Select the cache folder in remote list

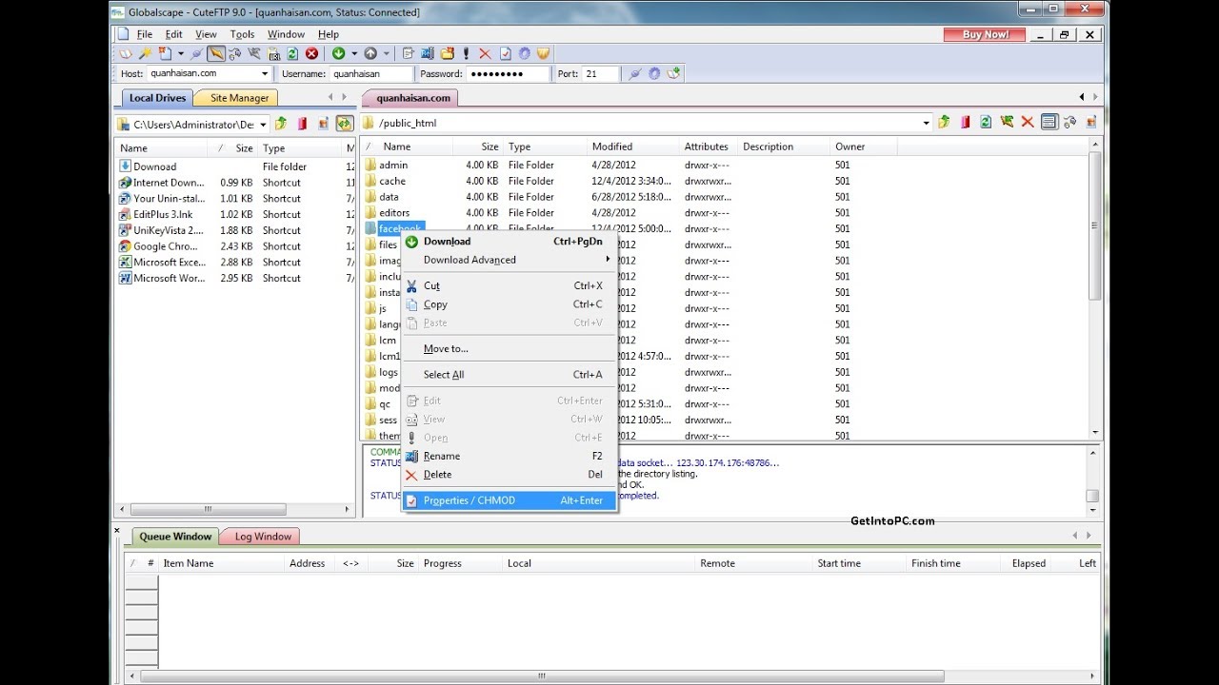pyautogui.click(x=392, y=181)
